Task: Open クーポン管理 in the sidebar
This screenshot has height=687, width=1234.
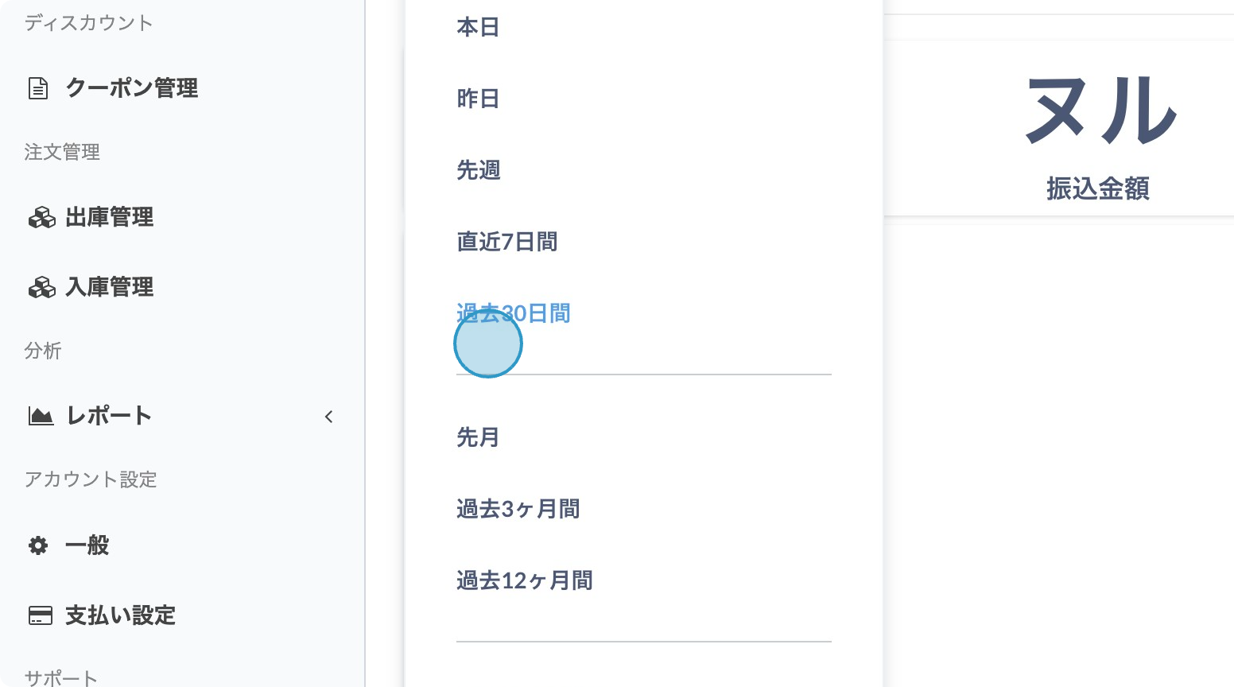Action: click(x=132, y=88)
